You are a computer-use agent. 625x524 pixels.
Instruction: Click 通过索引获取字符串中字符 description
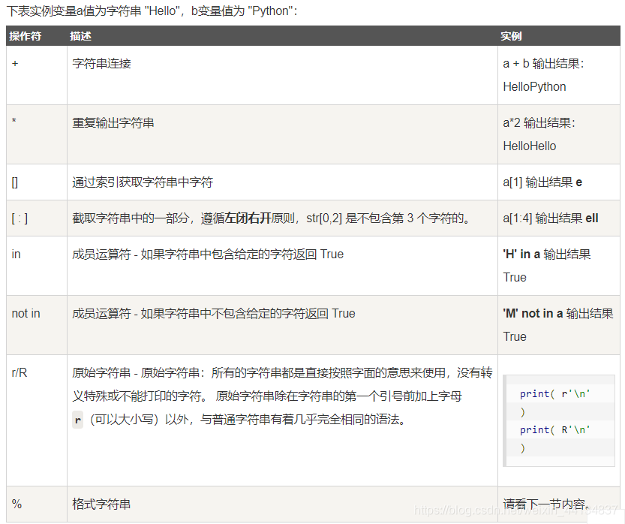click(143, 182)
